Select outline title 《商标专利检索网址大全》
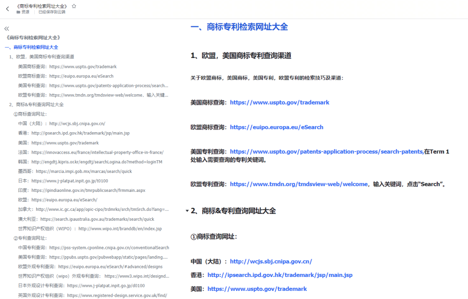The image size is (468, 299). 33,38
